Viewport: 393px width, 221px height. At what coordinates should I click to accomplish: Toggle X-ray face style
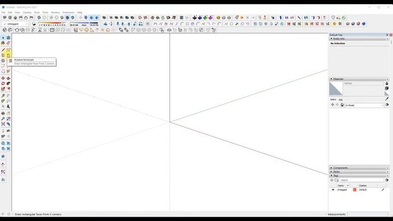coord(39,18)
